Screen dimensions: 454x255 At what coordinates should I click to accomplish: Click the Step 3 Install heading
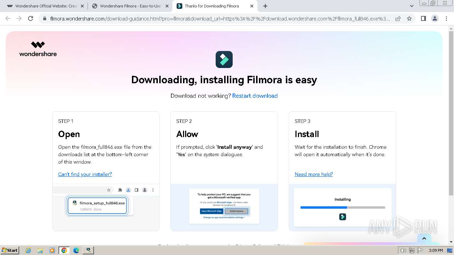(307, 134)
